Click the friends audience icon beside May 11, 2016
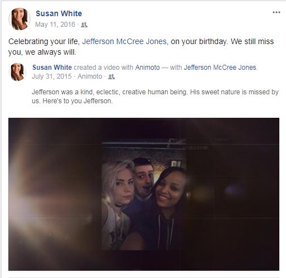Viewport: 286px width, 278px height. click(x=84, y=25)
